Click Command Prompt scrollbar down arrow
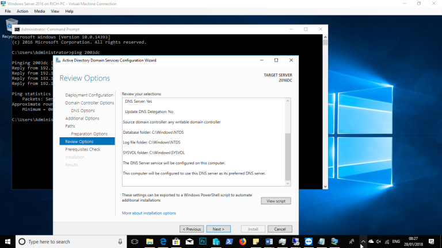The image size is (442, 248). (325, 187)
